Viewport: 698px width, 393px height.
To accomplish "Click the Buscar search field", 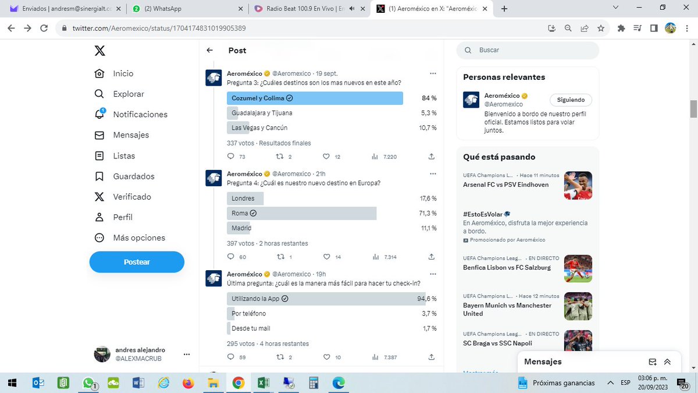I will 528,50.
